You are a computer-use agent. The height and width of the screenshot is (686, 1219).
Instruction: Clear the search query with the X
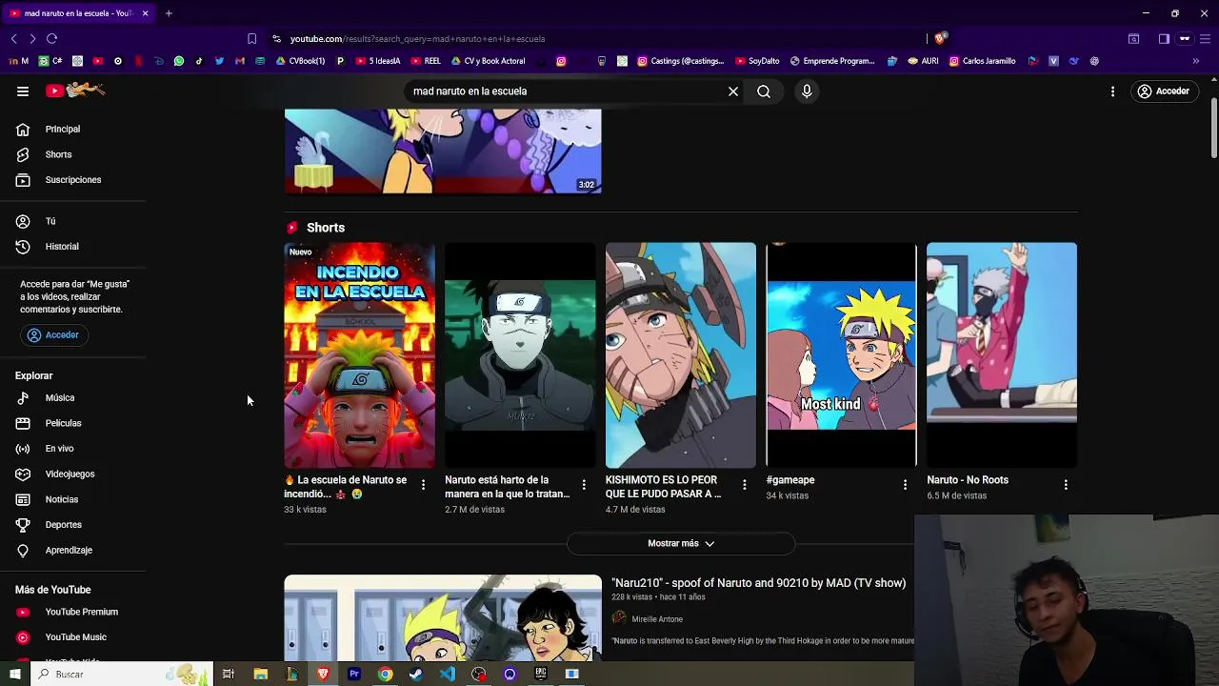733,91
